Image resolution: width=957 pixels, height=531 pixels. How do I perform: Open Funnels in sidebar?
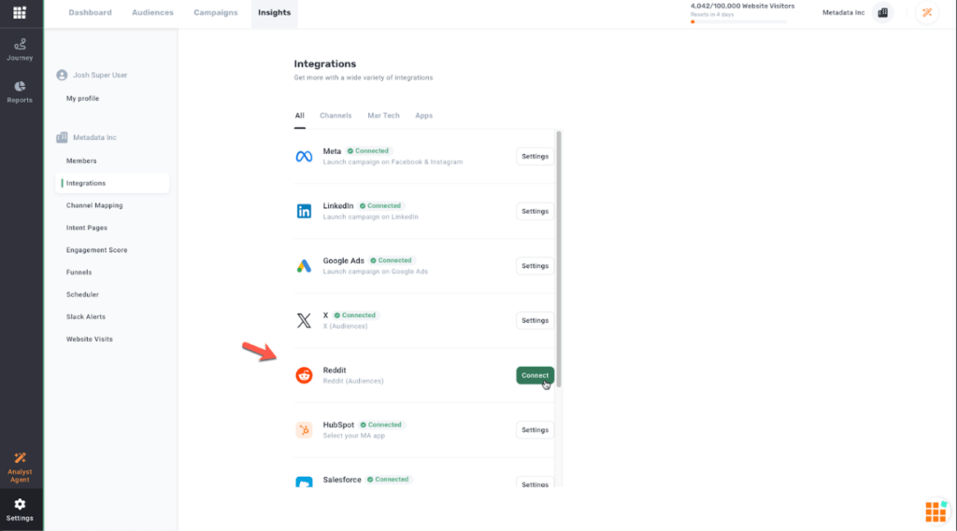(x=79, y=272)
